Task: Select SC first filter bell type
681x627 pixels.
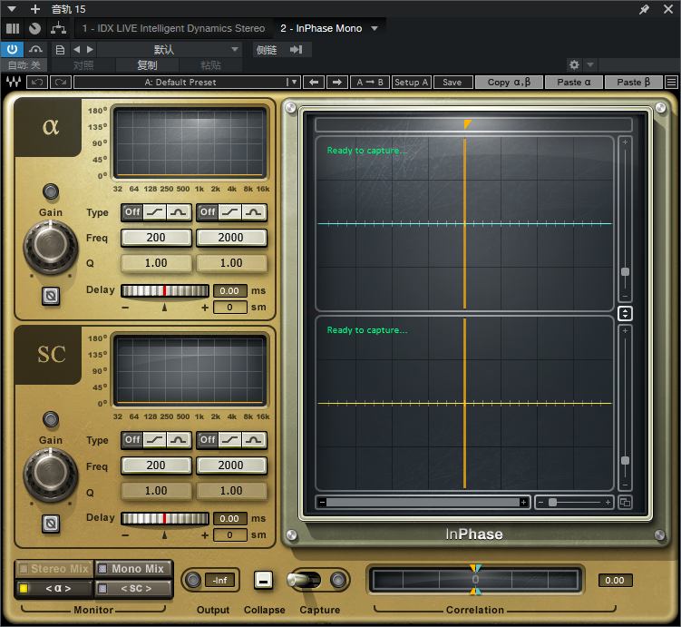Action: pyautogui.click(x=179, y=440)
